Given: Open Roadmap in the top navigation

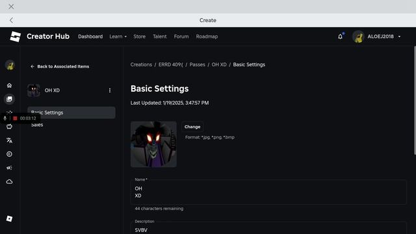Looking at the screenshot, I should (x=207, y=36).
